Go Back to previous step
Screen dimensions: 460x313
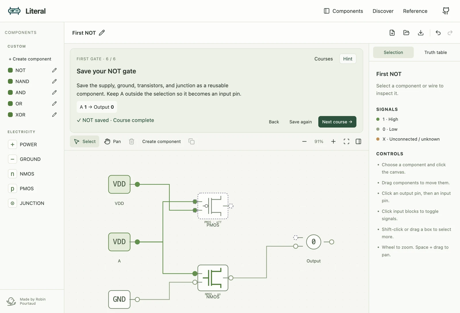click(274, 122)
